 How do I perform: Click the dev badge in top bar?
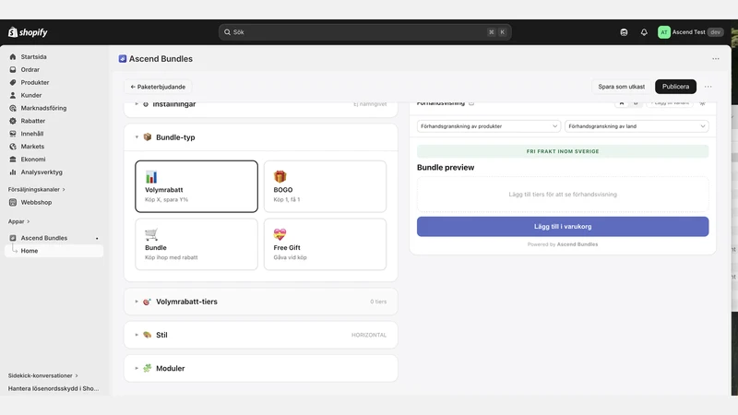coord(716,32)
